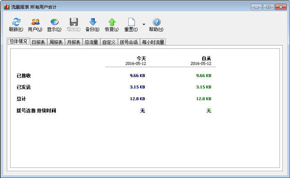Open the 总流量 tab
This screenshot has height=178, width=290.
[91, 42]
